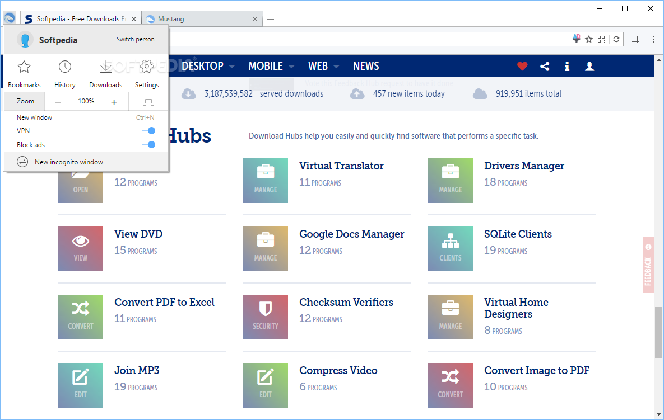
Task: Decrease zoom with the minus button
Action: coord(58,101)
